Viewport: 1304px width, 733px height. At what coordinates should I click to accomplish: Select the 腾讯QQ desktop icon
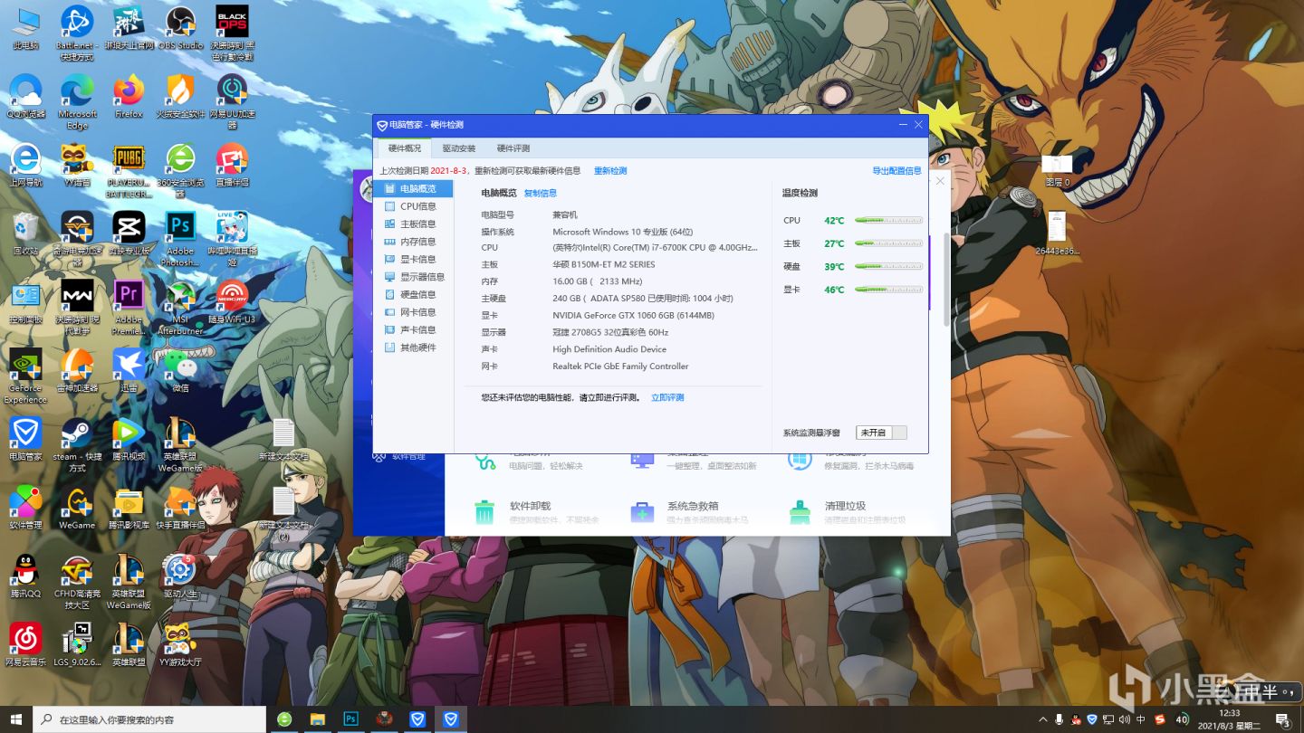[x=25, y=576]
